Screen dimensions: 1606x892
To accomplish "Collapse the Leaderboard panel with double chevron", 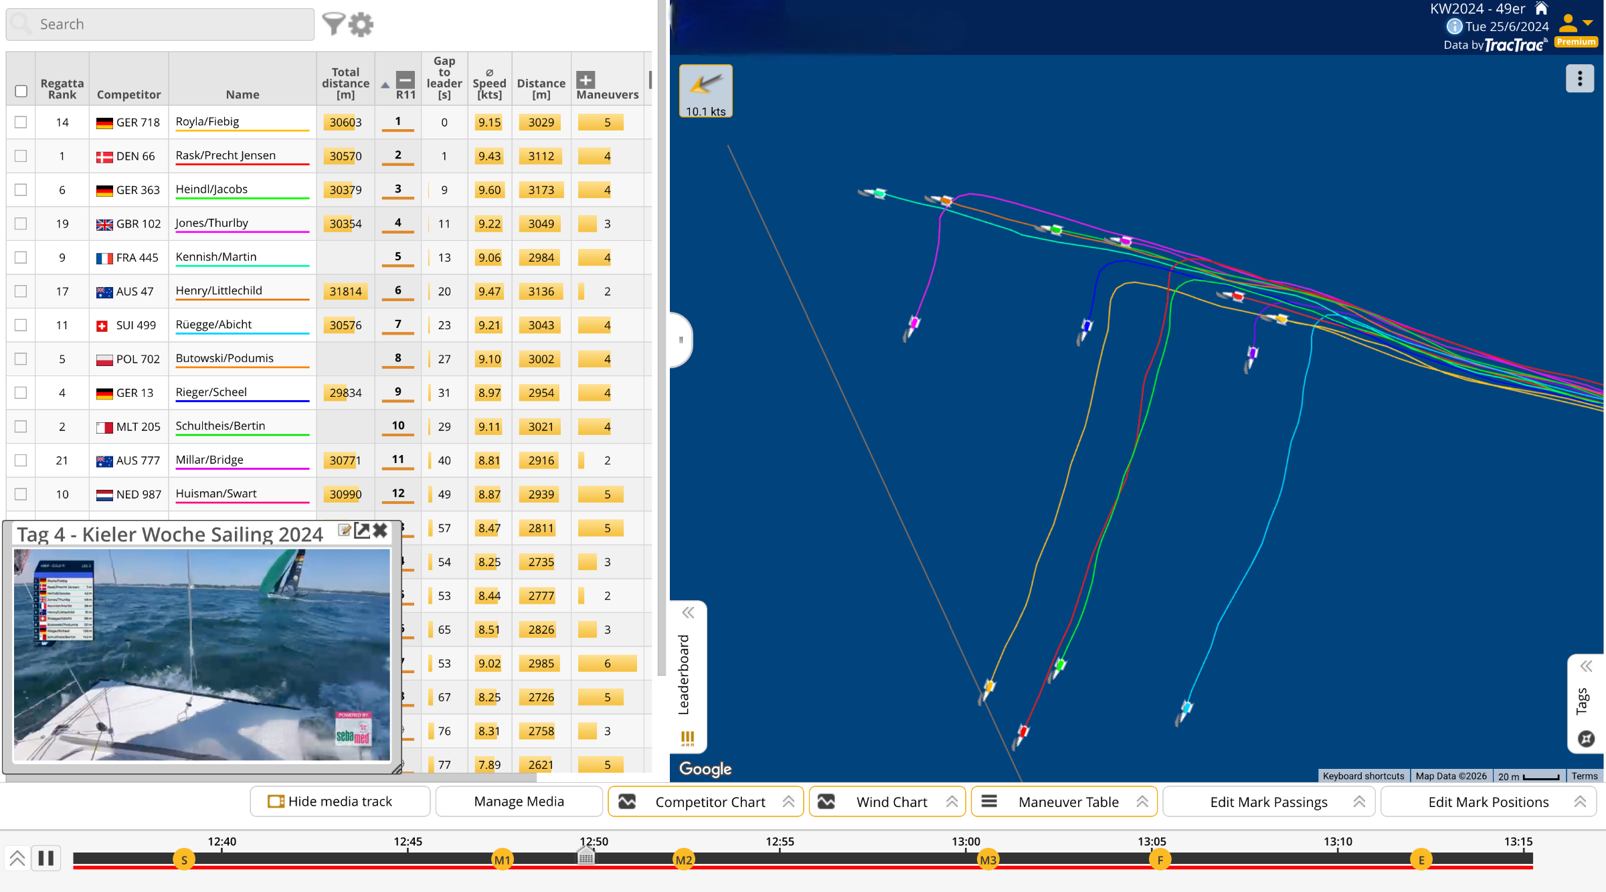I will click(688, 613).
